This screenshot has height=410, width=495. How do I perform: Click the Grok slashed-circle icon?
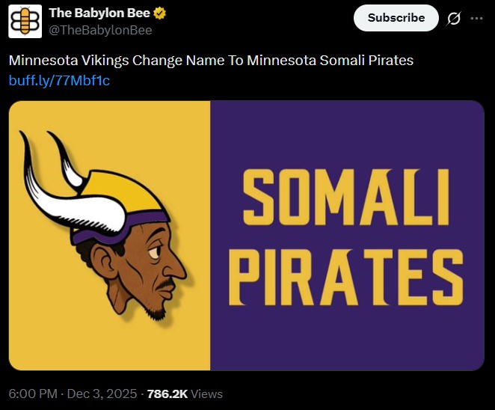(x=453, y=19)
